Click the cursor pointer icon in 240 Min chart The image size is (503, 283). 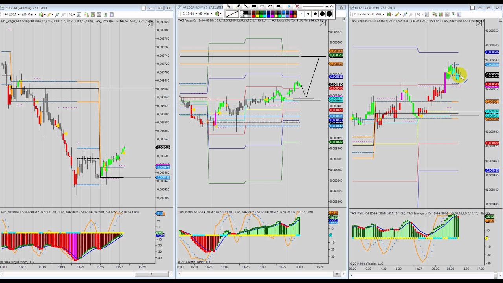71,14
